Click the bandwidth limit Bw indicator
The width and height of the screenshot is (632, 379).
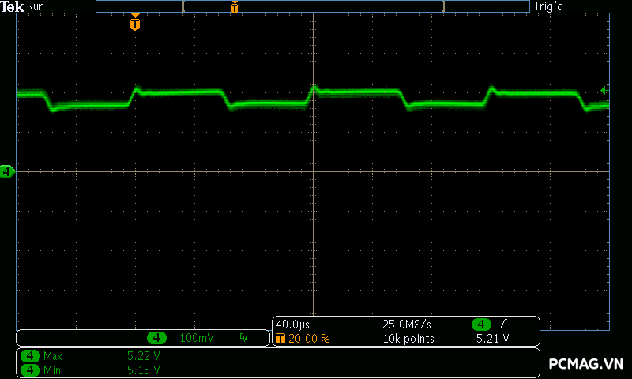pyautogui.click(x=243, y=338)
